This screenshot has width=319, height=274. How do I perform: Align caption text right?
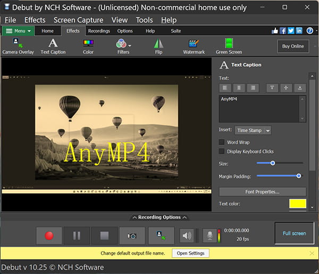point(253,88)
